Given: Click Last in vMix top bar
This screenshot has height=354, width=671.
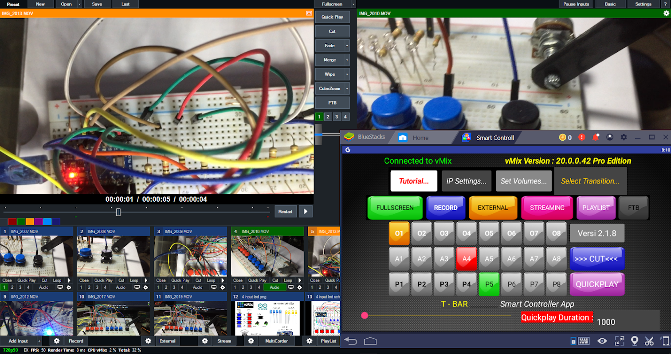Looking at the screenshot, I should point(126,4).
